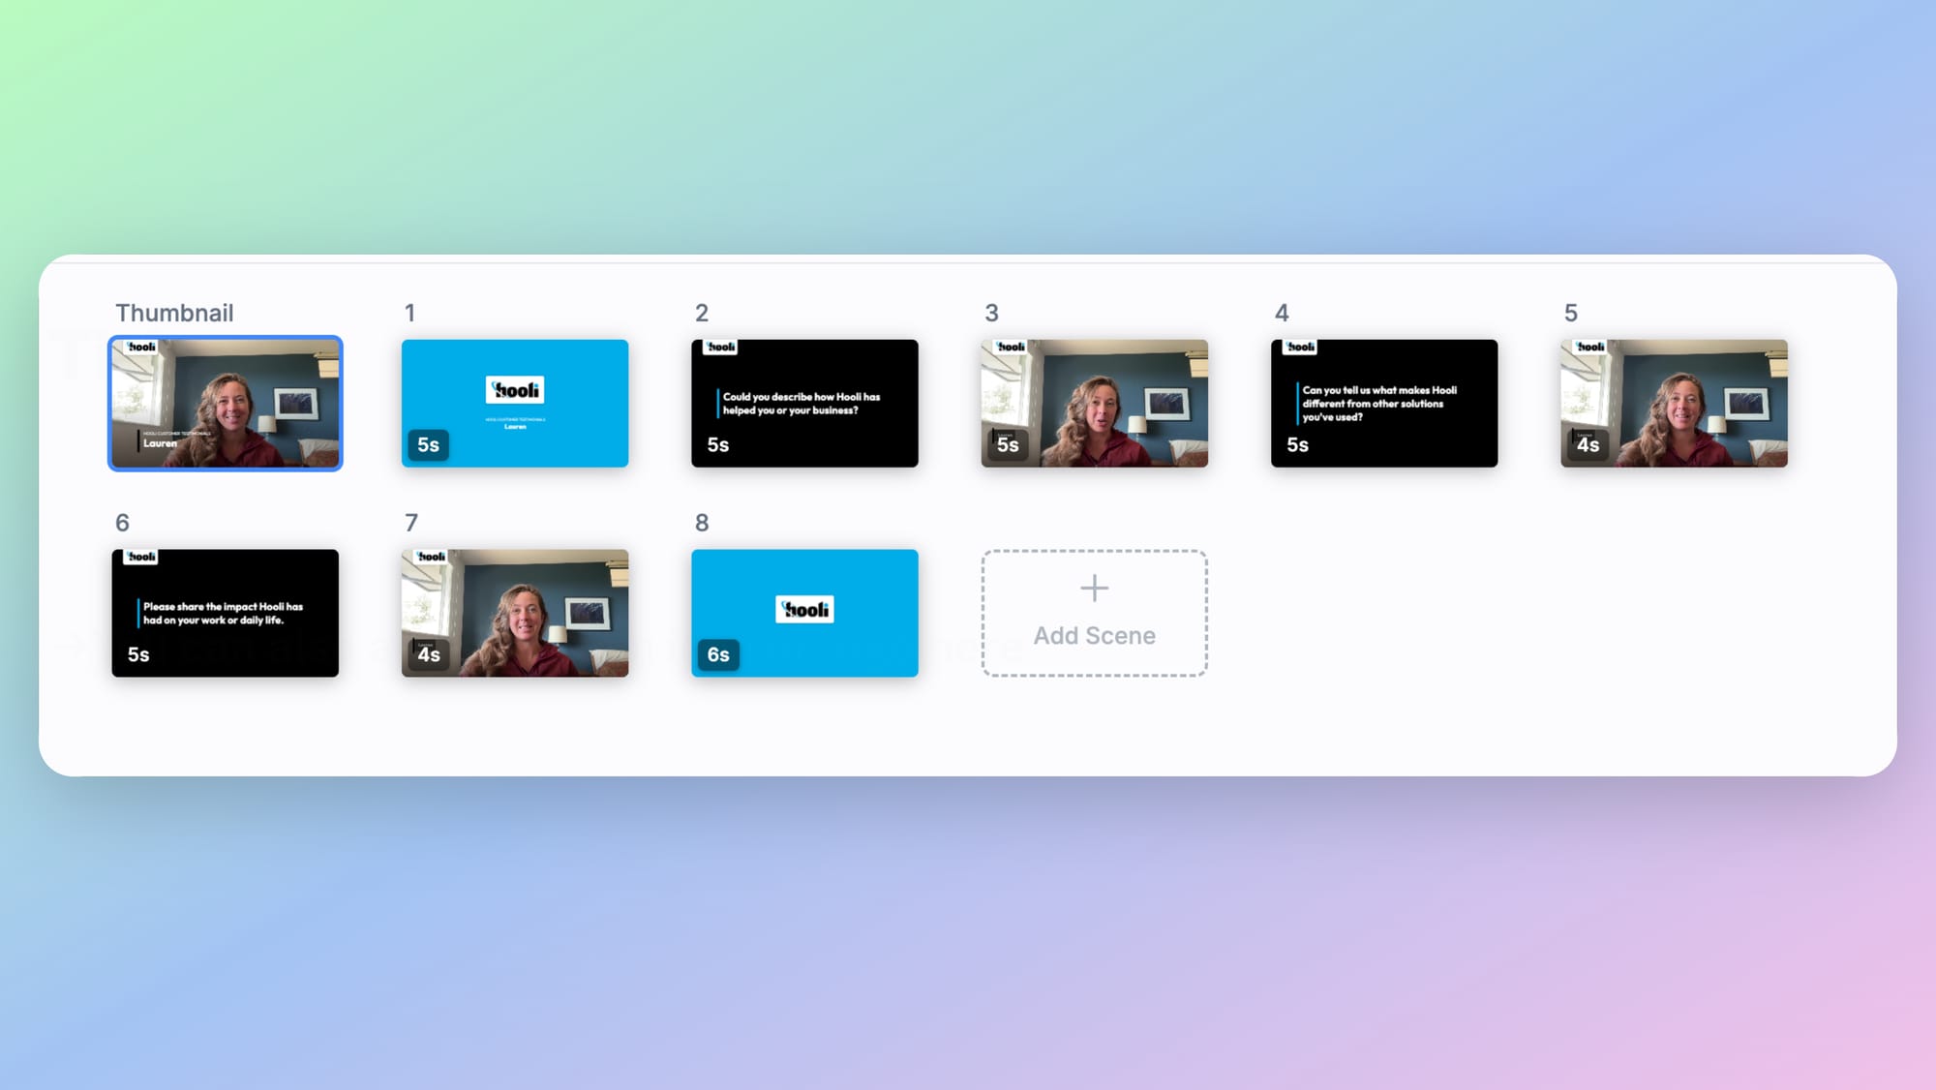Select scene 6 'Please share the impact' card
The width and height of the screenshot is (1936, 1090).
click(225, 613)
